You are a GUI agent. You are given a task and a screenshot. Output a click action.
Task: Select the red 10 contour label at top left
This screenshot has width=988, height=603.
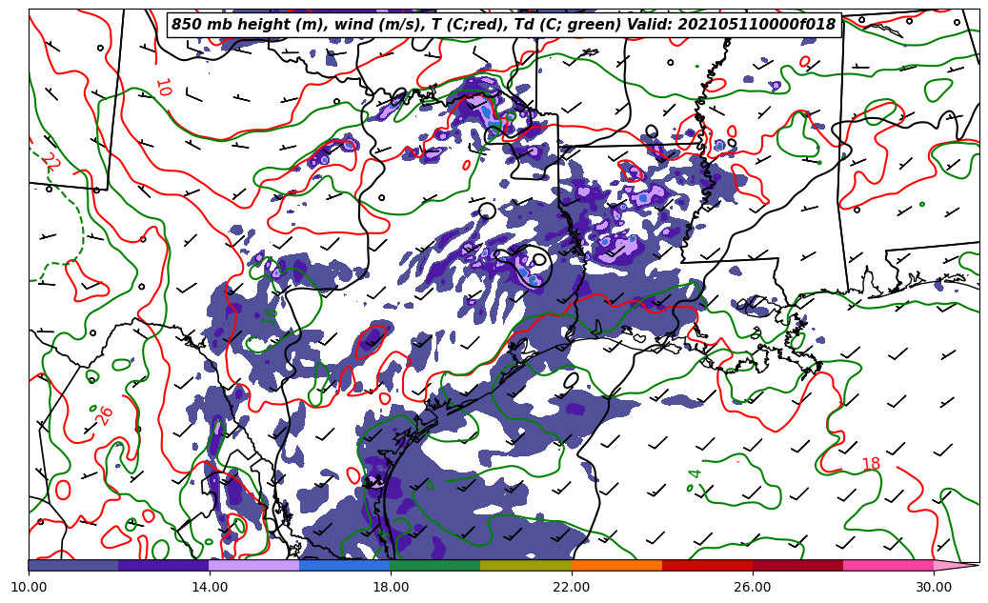point(163,87)
